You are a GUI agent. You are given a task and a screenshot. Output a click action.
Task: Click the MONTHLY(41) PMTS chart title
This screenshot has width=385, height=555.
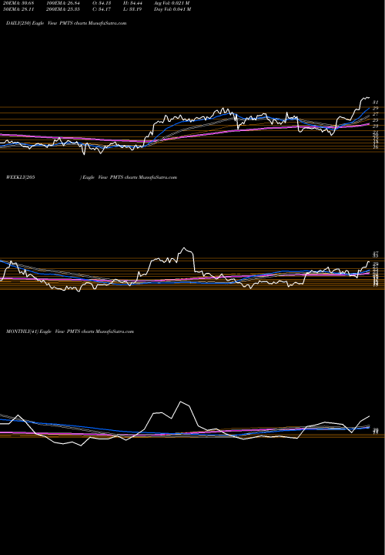click(69, 331)
